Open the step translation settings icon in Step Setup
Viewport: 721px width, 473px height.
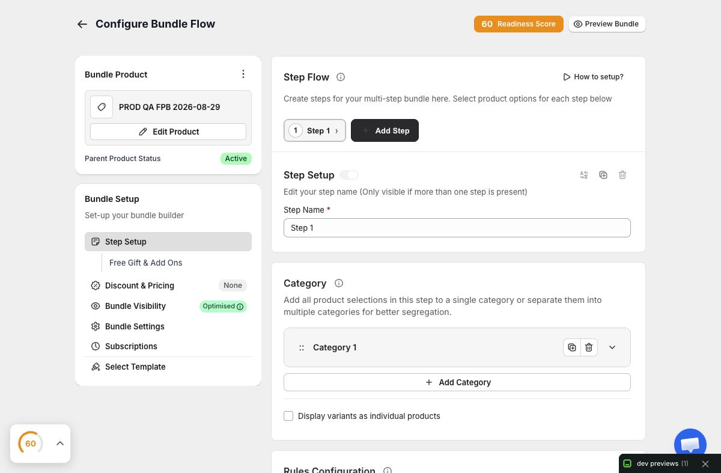[x=584, y=175]
